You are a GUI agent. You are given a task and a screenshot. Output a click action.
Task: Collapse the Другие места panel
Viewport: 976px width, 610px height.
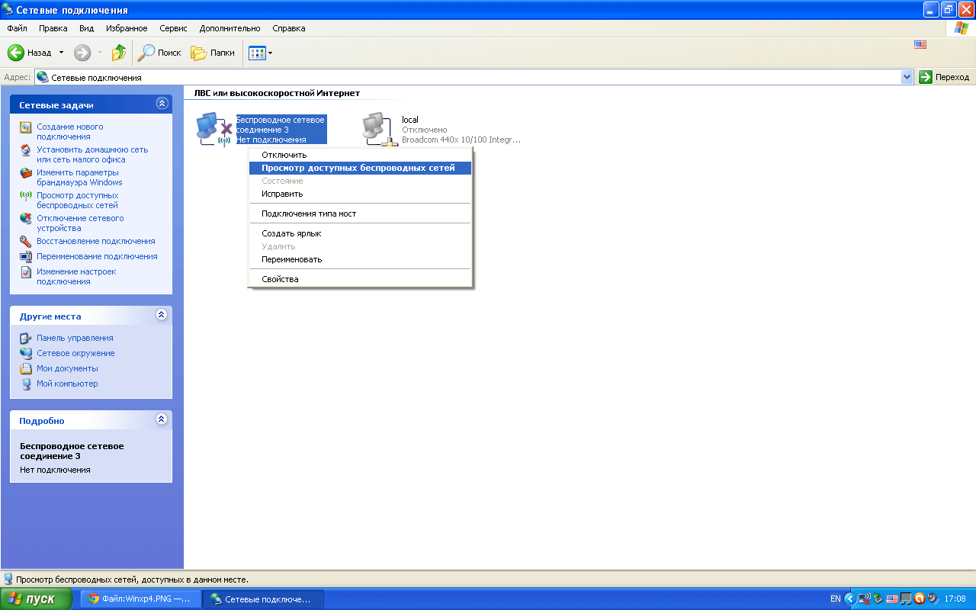point(161,315)
